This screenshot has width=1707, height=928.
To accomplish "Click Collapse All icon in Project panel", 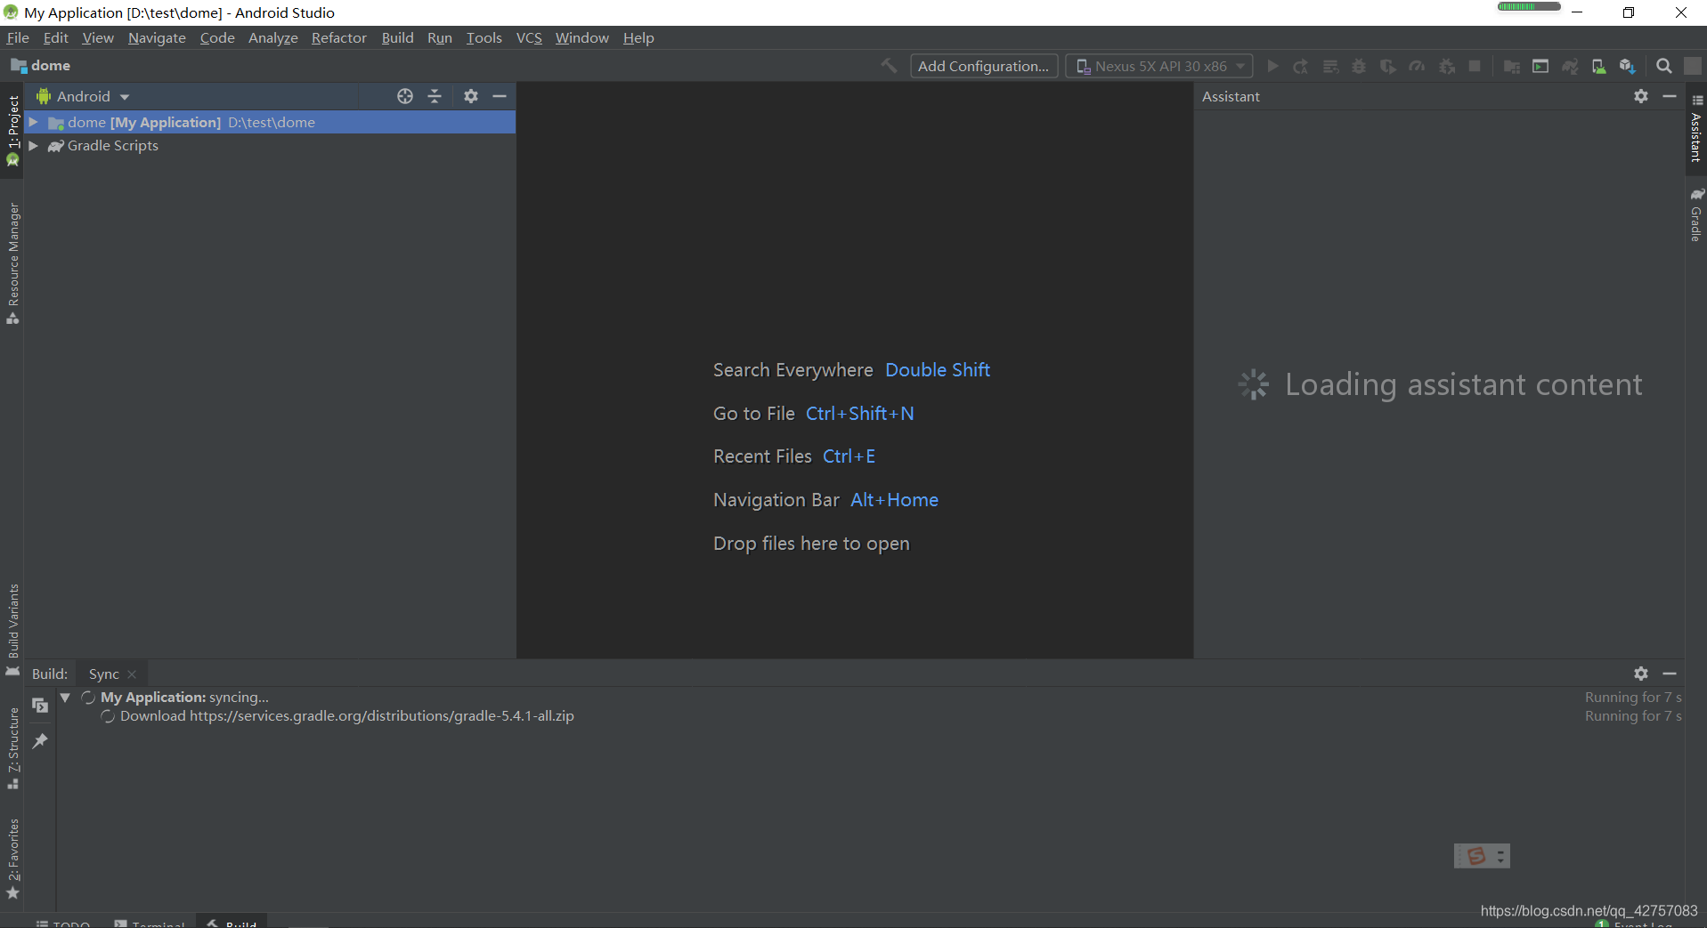I will [x=435, y=96].
